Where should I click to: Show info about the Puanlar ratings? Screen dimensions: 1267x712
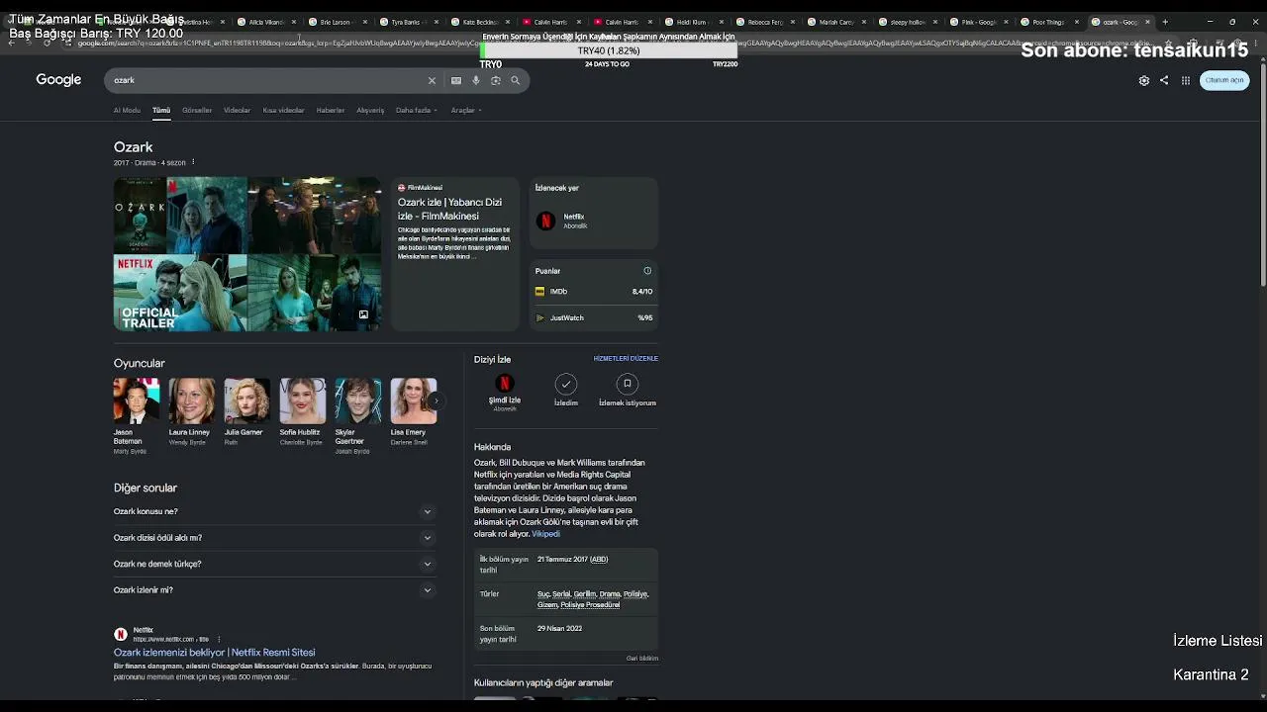tap(647, 271)
